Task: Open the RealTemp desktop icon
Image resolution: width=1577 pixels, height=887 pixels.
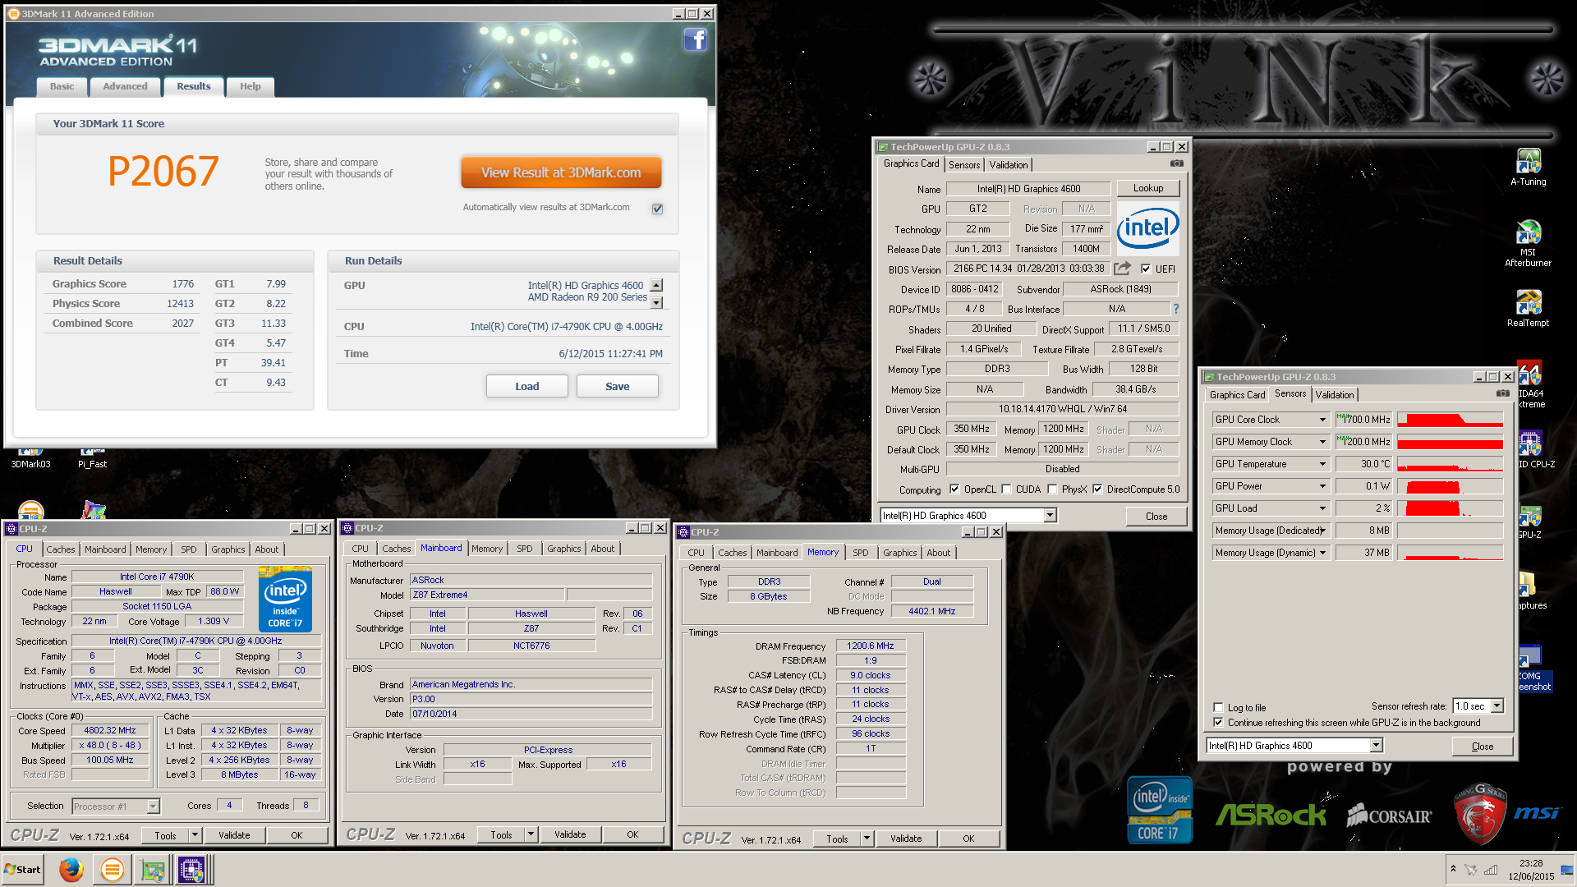Action: pos(1528,309)
